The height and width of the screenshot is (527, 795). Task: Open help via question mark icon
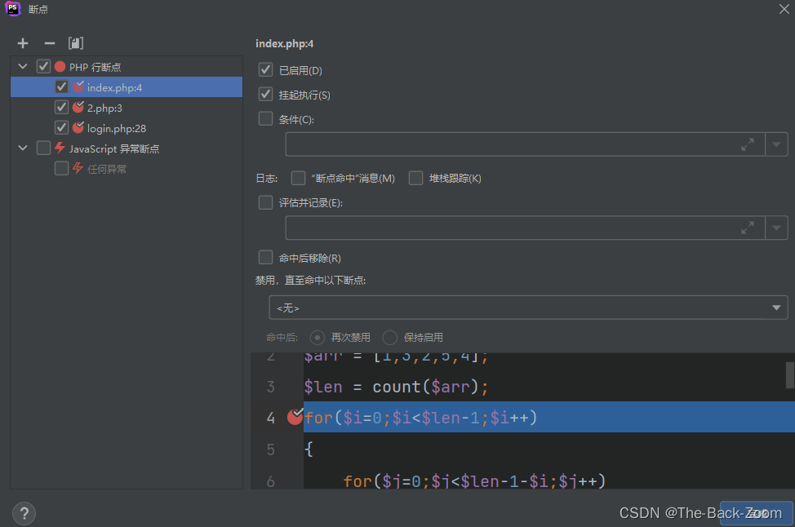point(24,513)
